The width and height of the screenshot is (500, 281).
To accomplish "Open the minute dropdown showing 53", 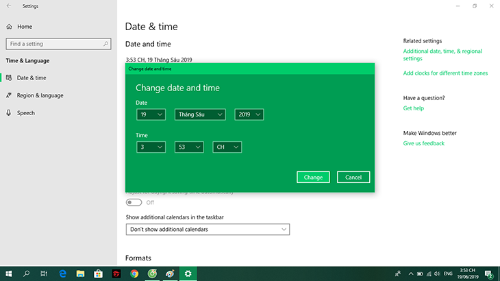I will [189, 147].
